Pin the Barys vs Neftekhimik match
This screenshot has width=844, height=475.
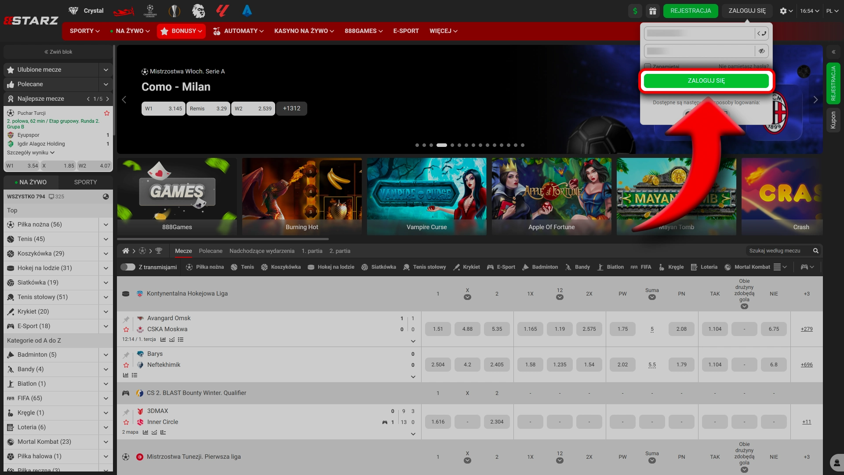point(126,354)
